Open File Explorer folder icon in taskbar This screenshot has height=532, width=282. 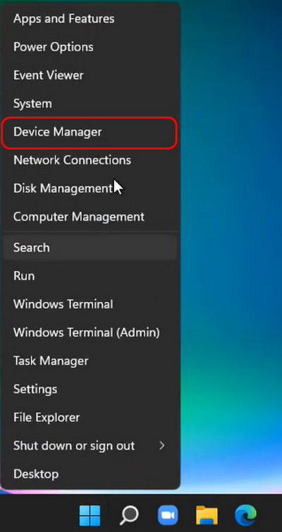coord(207,515)
